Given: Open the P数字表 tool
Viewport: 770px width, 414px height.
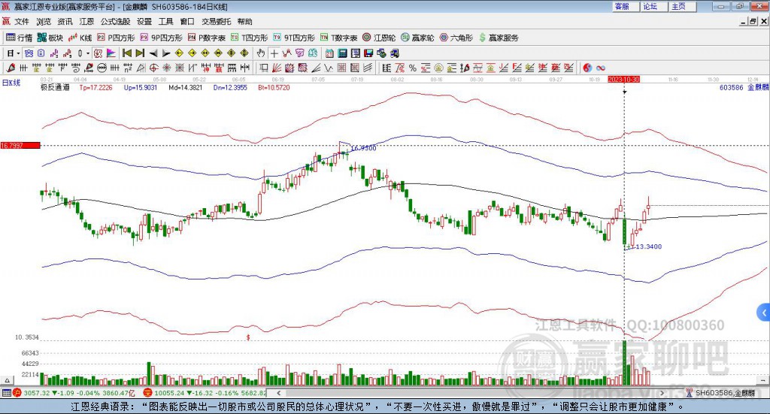Looking at the screenshot, I should tap(206, 38).
